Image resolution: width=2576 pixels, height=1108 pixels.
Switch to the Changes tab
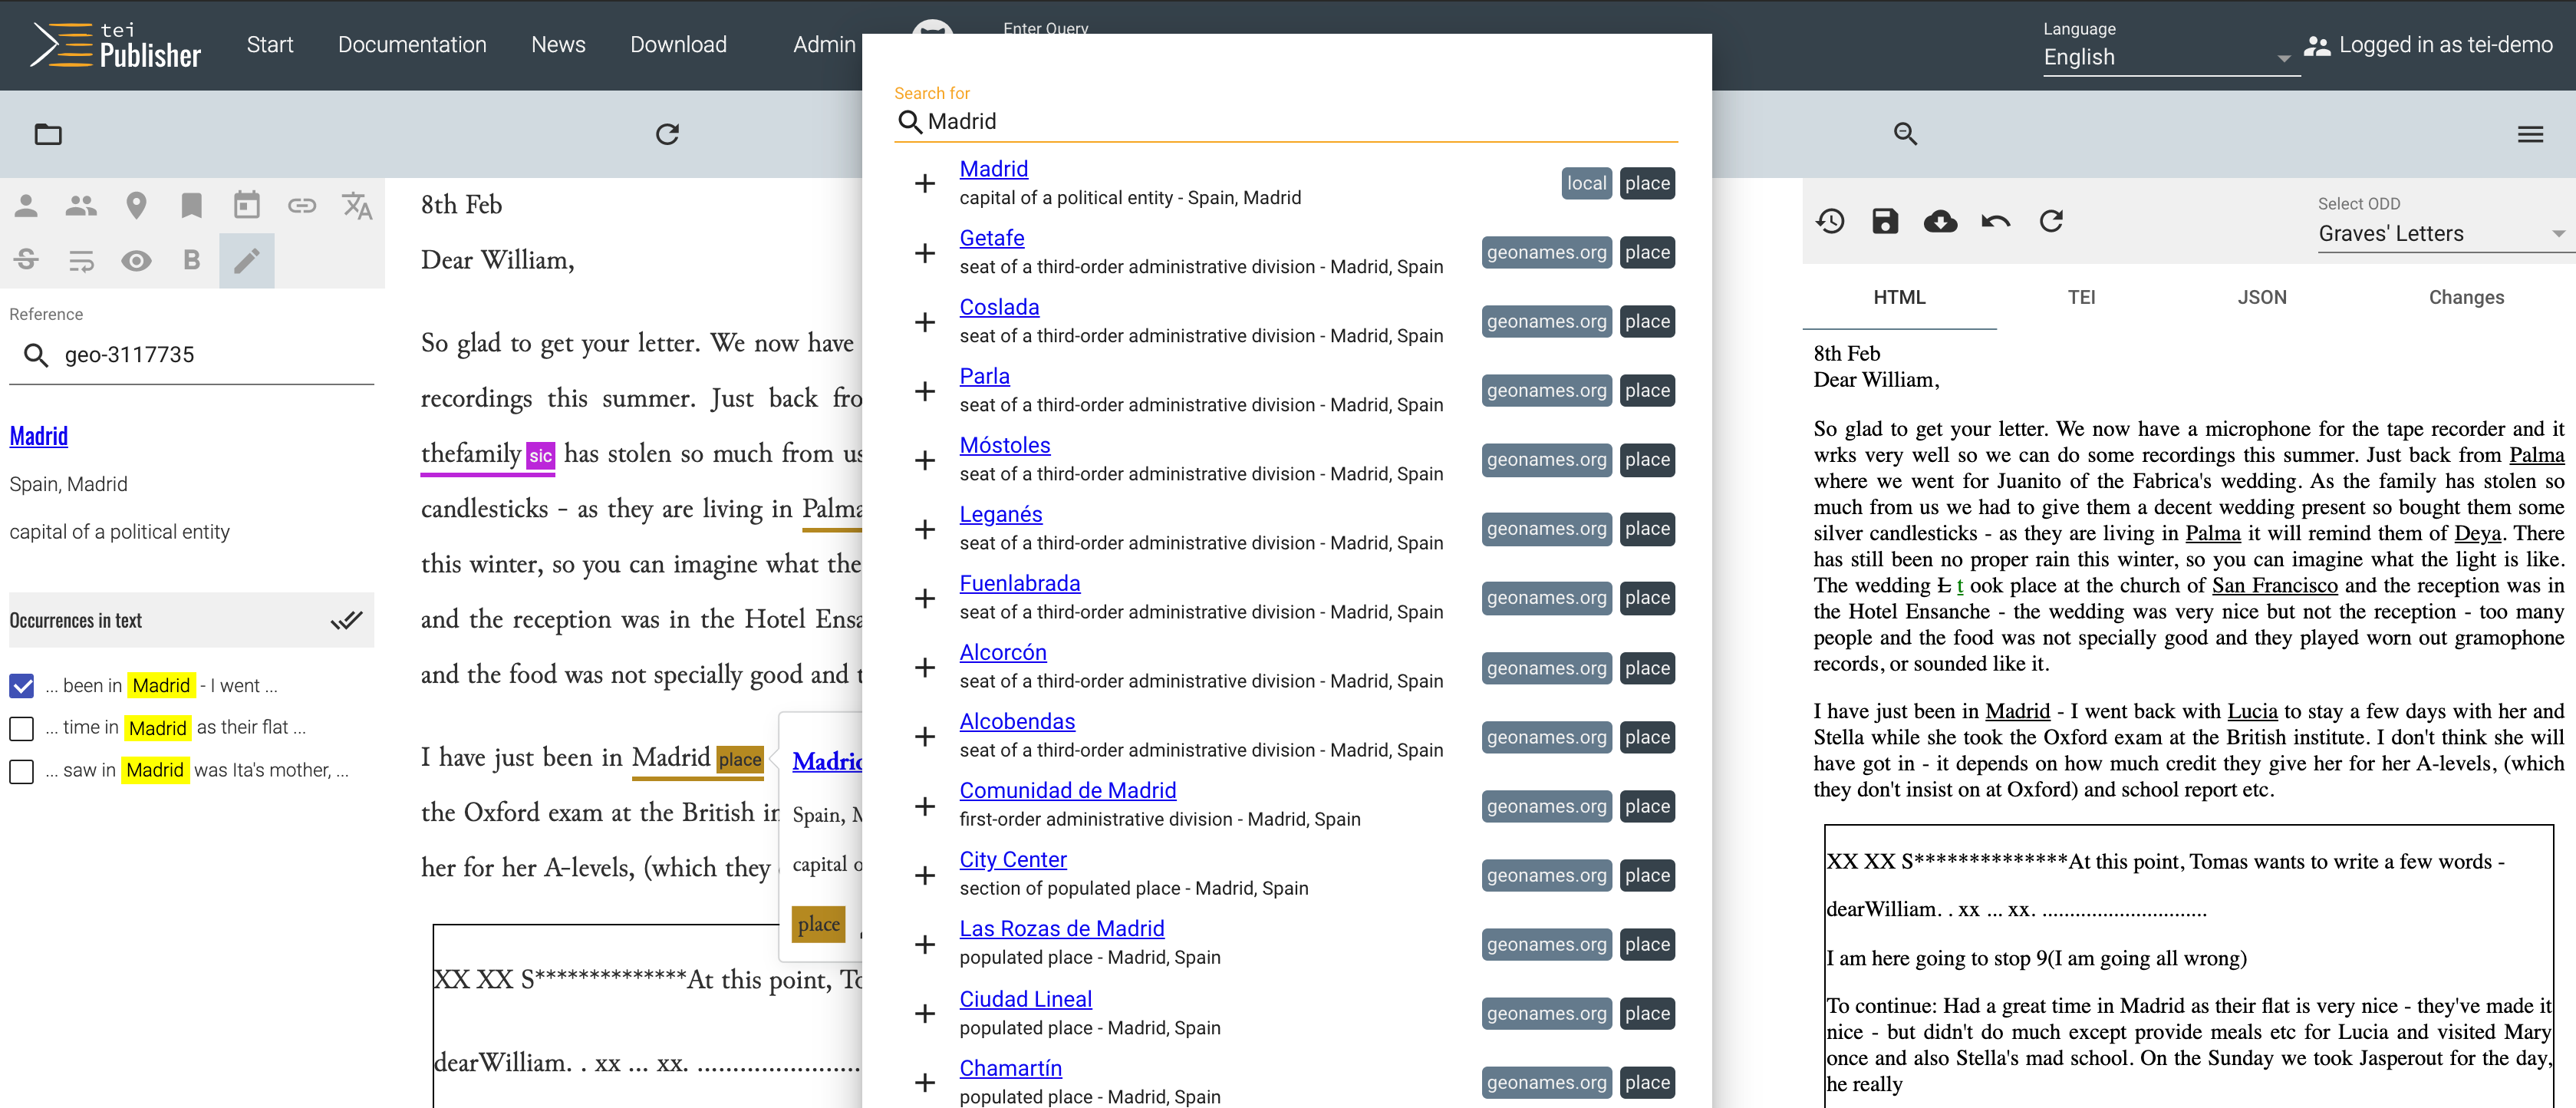point(2465,297)
